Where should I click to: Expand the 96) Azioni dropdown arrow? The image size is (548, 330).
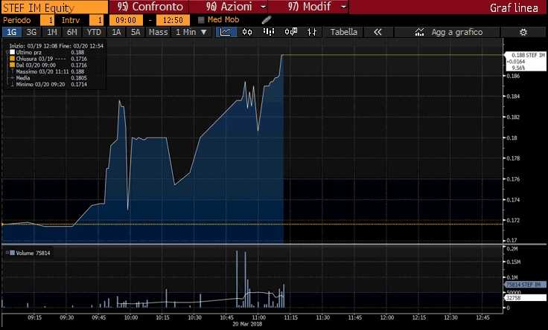[x=264, y=7]
